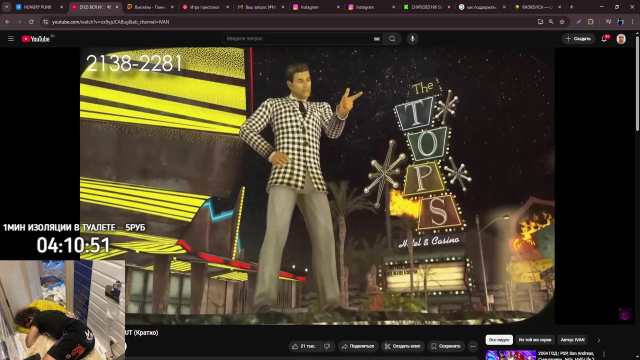Select Из той же серии chip
Screen dimensions: 640x360
click(x=535, y=340)
